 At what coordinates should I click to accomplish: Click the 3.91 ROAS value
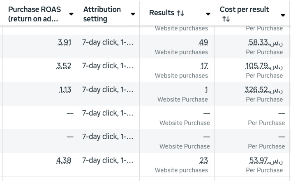coord(64,42)
